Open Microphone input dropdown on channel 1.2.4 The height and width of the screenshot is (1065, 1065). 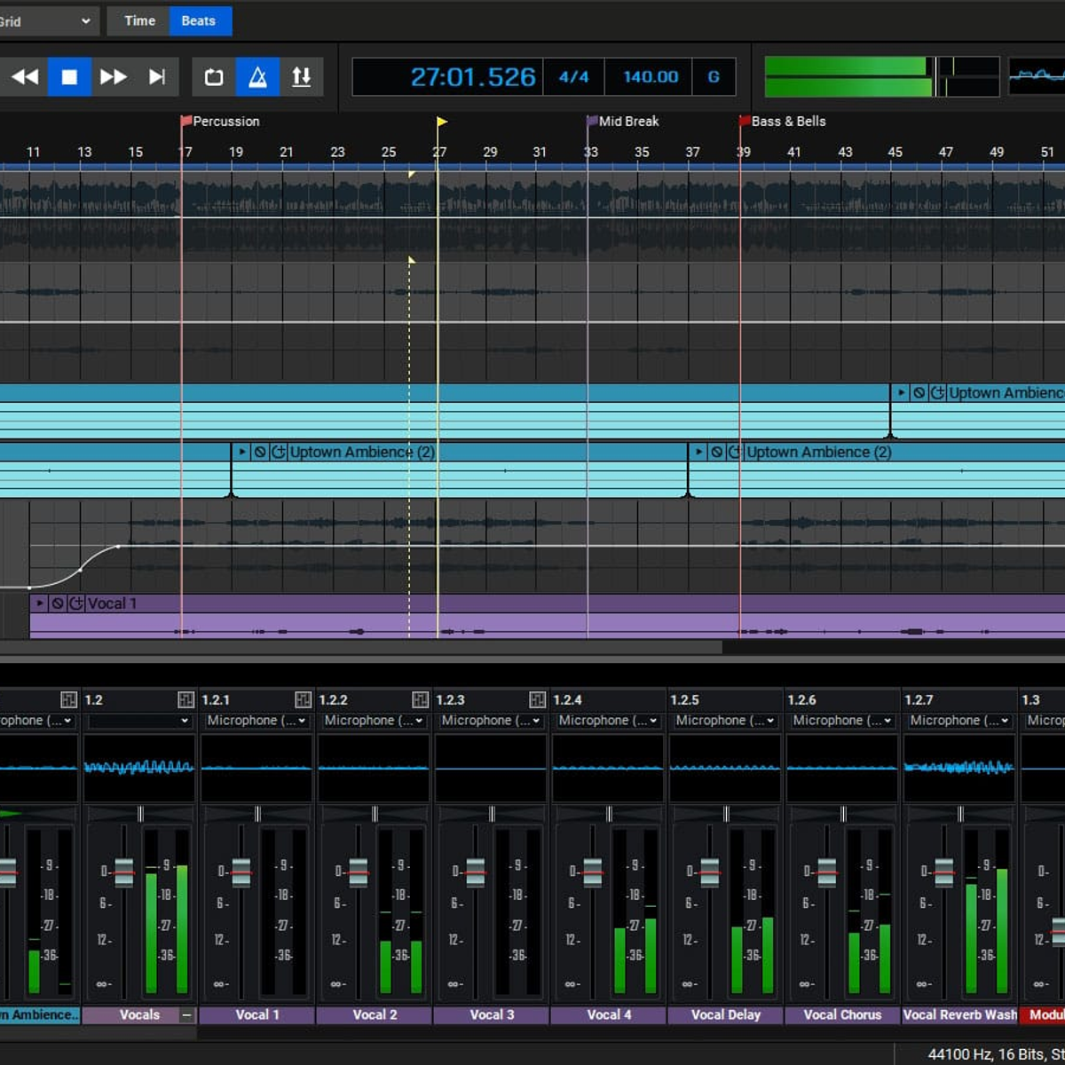[607, 721]
